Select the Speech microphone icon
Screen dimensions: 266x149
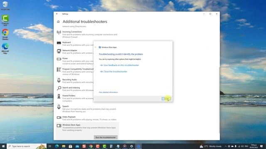pos(59,107)
